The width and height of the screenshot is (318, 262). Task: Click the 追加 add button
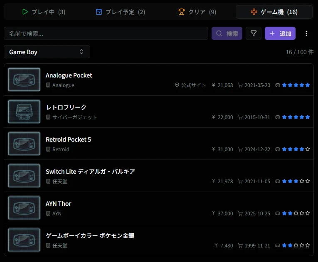pos(280,33)
